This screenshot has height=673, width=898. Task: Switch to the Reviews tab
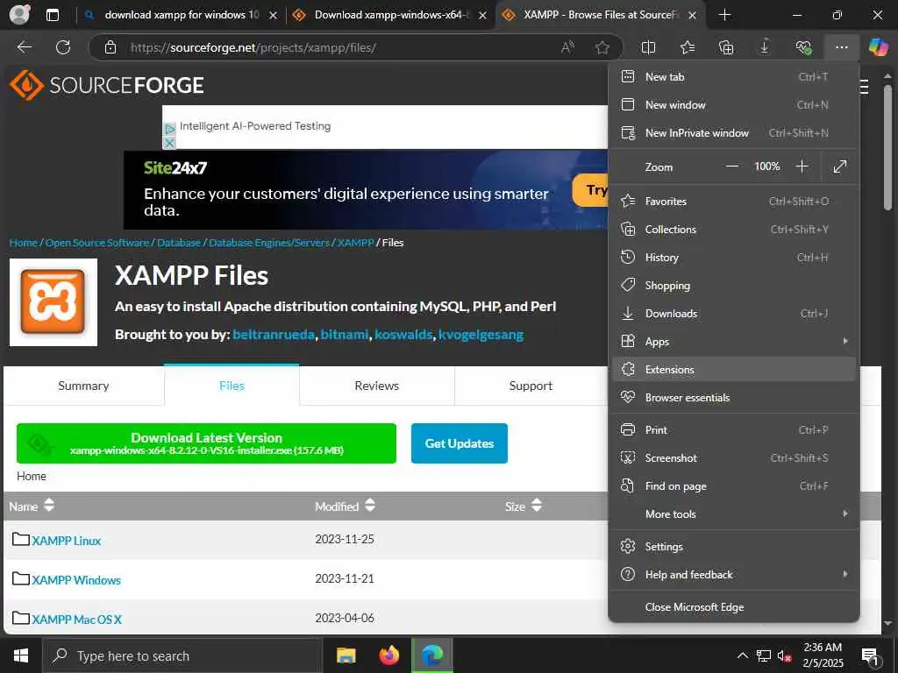click(377, 386)
